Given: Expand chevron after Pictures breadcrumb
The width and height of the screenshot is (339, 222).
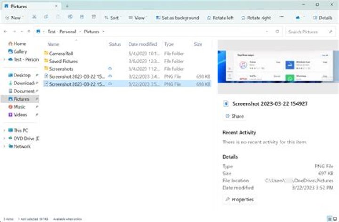Looking at the screenshot, I should click(x=103, y=32).
